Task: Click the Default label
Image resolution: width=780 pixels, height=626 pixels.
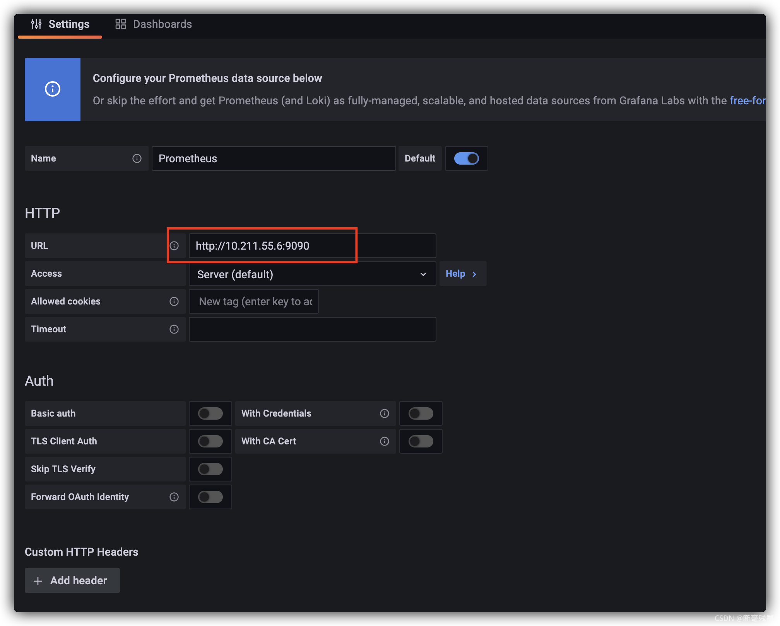Action: coord(420,158)
